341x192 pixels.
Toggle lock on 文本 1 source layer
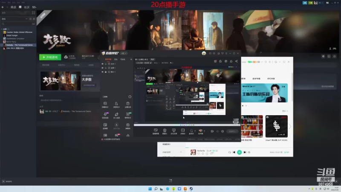pos(106,64)
